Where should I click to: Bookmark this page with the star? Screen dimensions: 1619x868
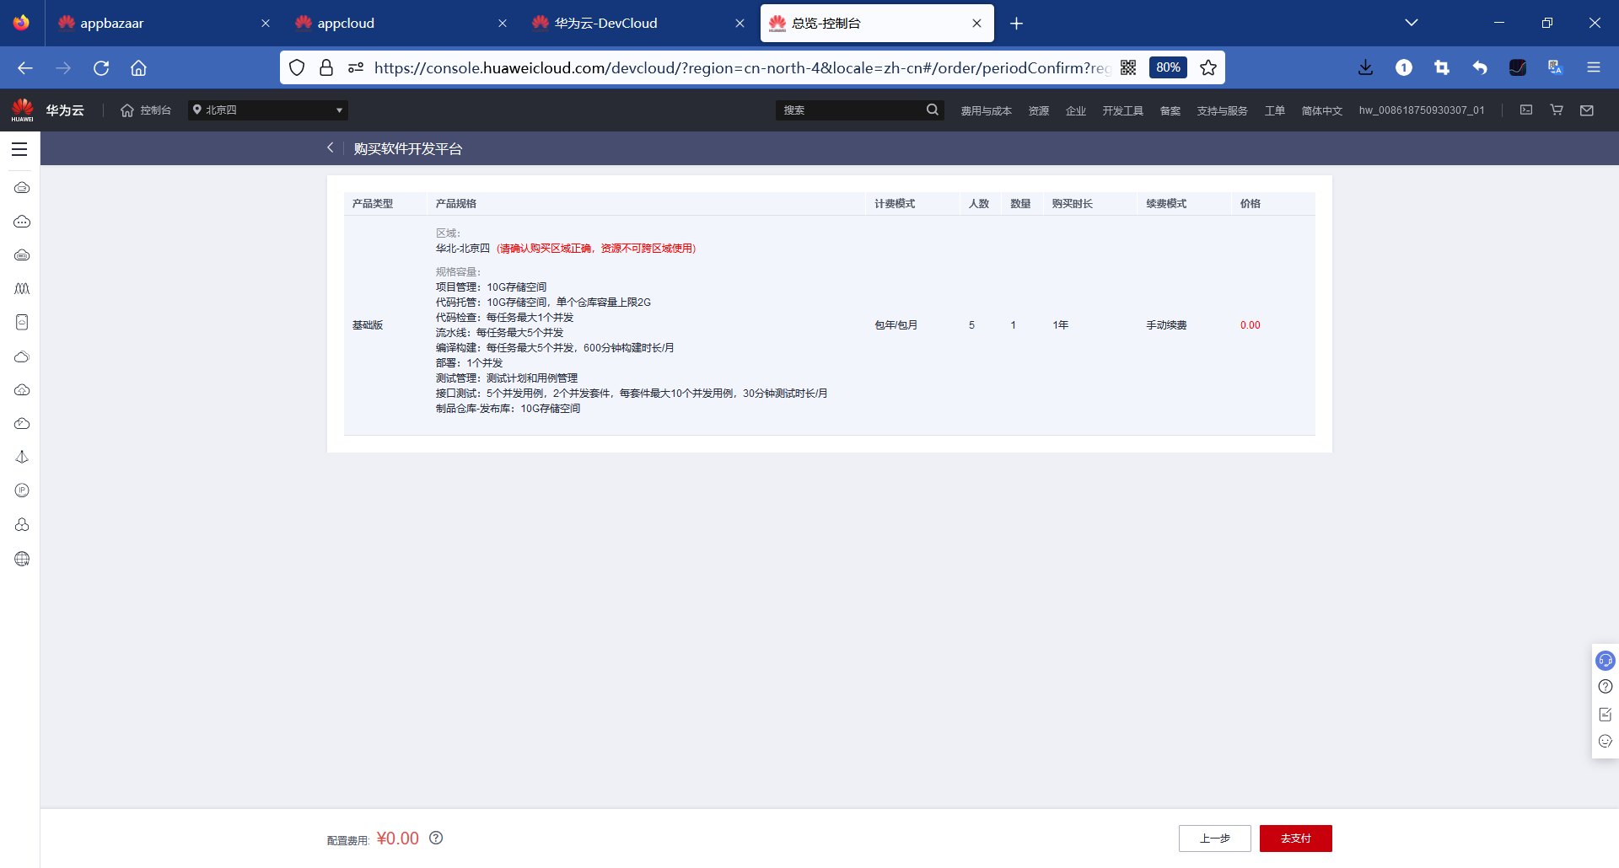click(1208, 67)
